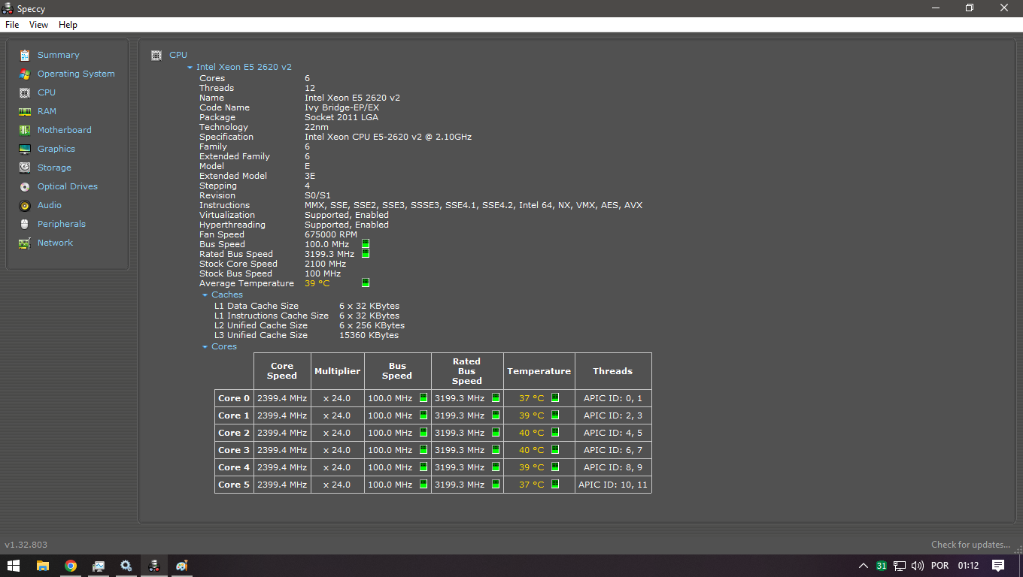Click green indicator next to Rated Bus Speed 3199.3 MHz in the CPU details list
1023x577 pixels.
pyautogui.click(x=366, y=254)
